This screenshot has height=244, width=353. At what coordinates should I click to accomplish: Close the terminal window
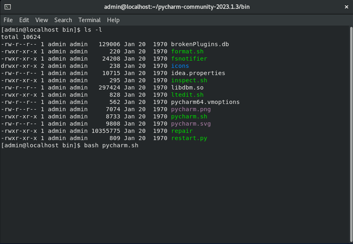tap(347, 7)
